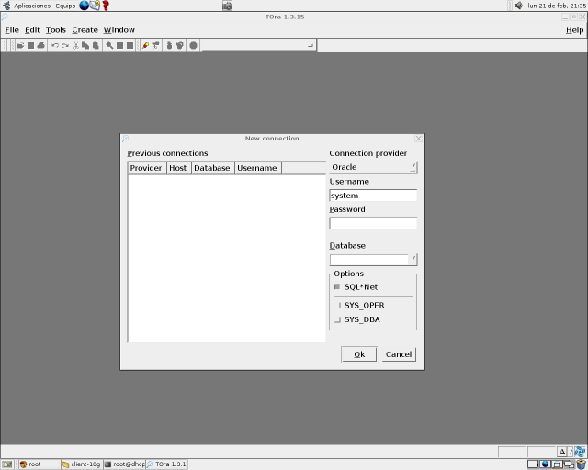Click the Password input field
588x470 pixels.
372,223
